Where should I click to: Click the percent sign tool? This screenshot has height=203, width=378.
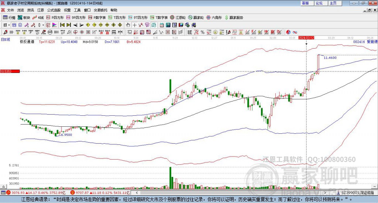pos(203,32)
